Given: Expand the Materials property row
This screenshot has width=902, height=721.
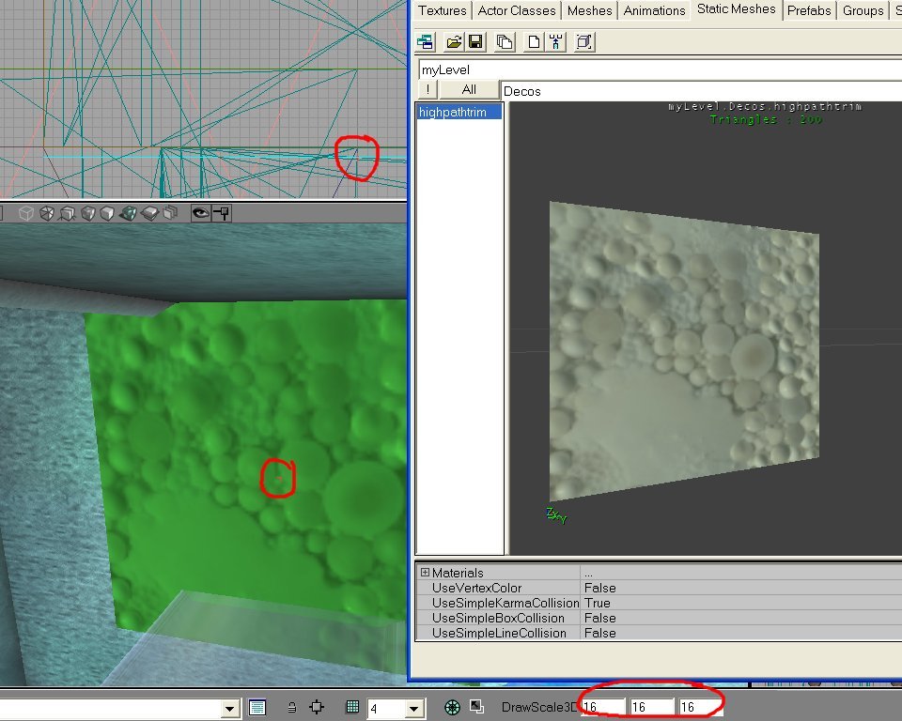Looking at the screenshot, I should 425,573.
